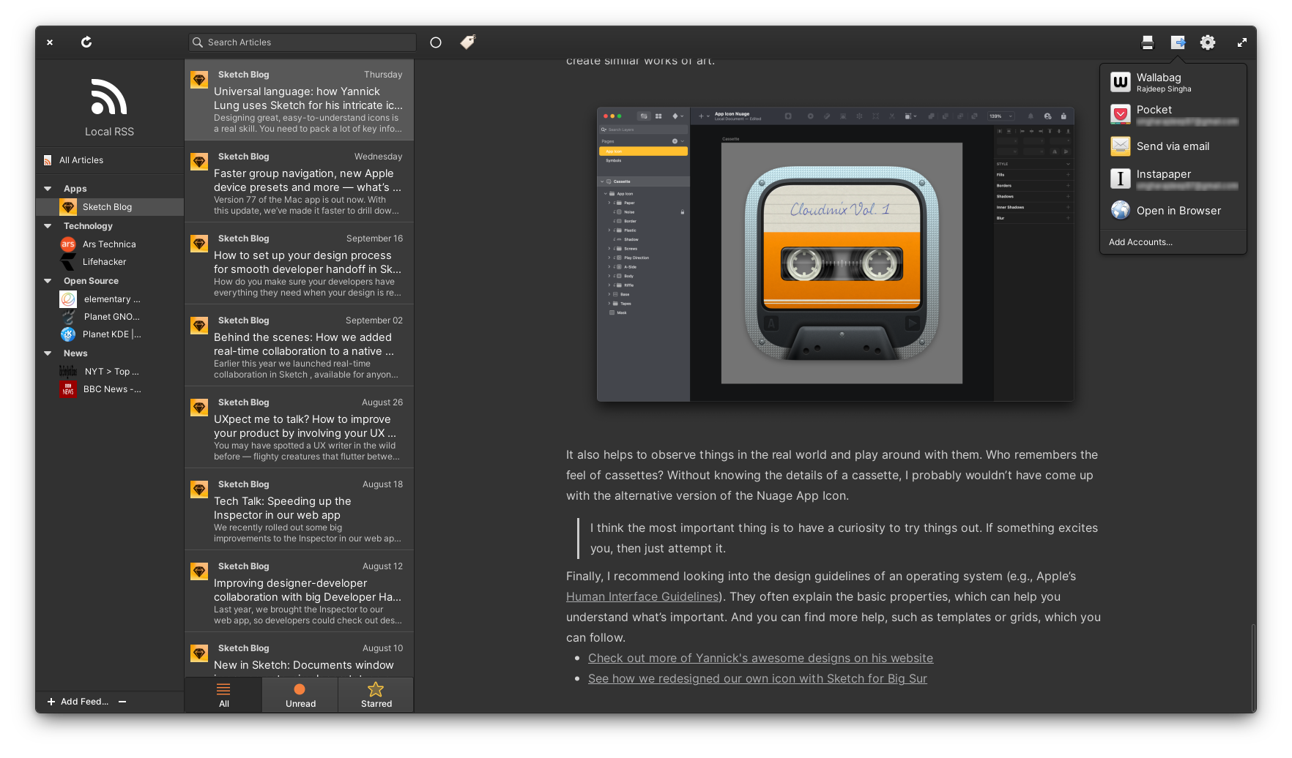
Task: Click the Planet KDE feed icon
Action: point(68,334)
